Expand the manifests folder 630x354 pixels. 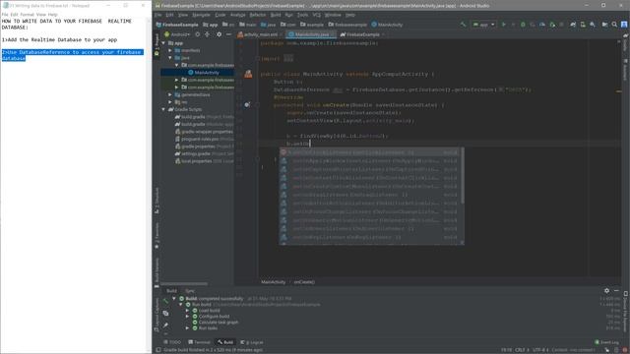click(170, 50)
